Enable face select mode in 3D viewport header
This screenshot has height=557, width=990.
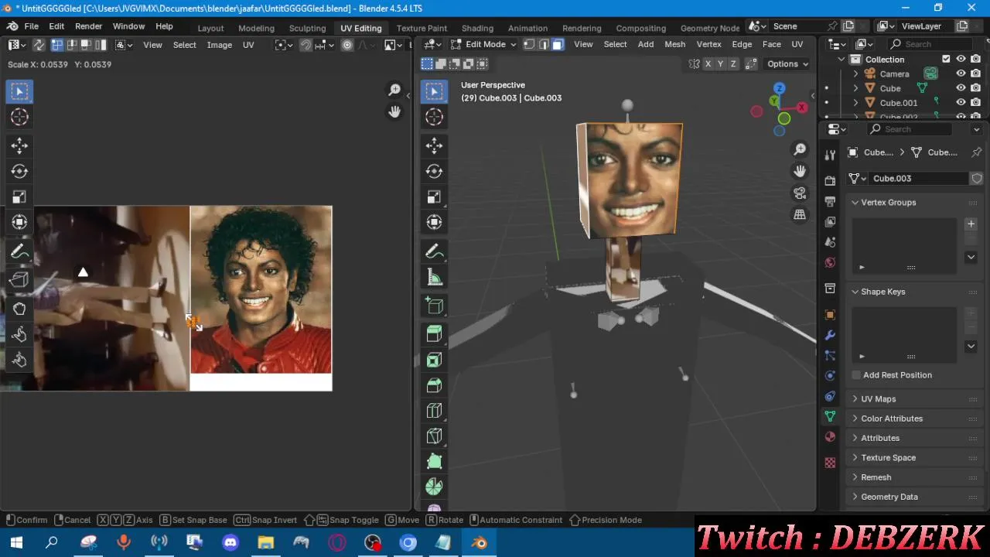coord(557,44)
